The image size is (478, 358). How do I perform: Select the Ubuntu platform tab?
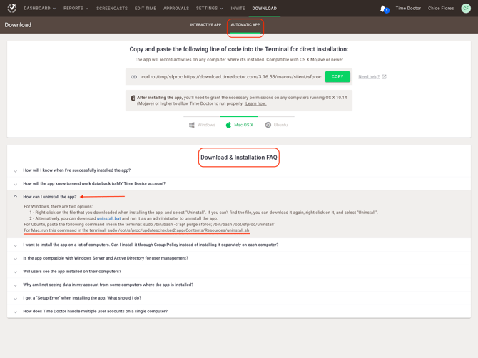[276, 125]
